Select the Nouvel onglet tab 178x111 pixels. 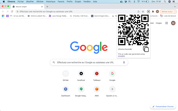[27, 7]
